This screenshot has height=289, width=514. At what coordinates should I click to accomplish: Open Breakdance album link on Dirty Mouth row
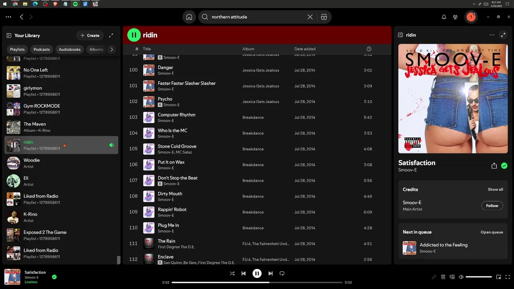253,196
